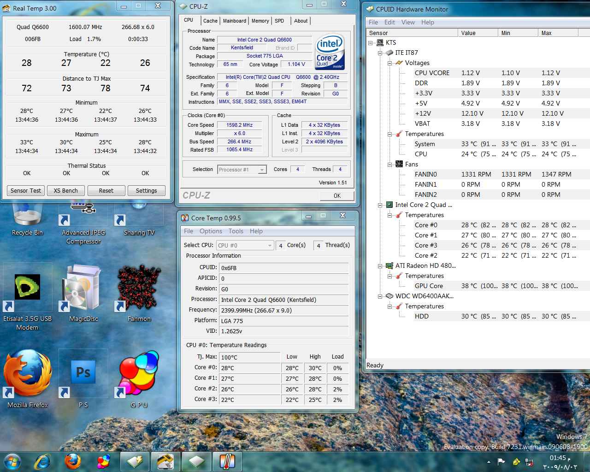Open the Tools menu in Core Temp

coord(236,231)
